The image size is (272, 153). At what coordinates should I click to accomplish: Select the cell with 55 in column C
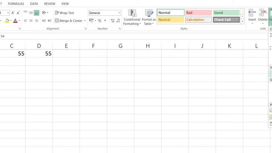(13, 54)
